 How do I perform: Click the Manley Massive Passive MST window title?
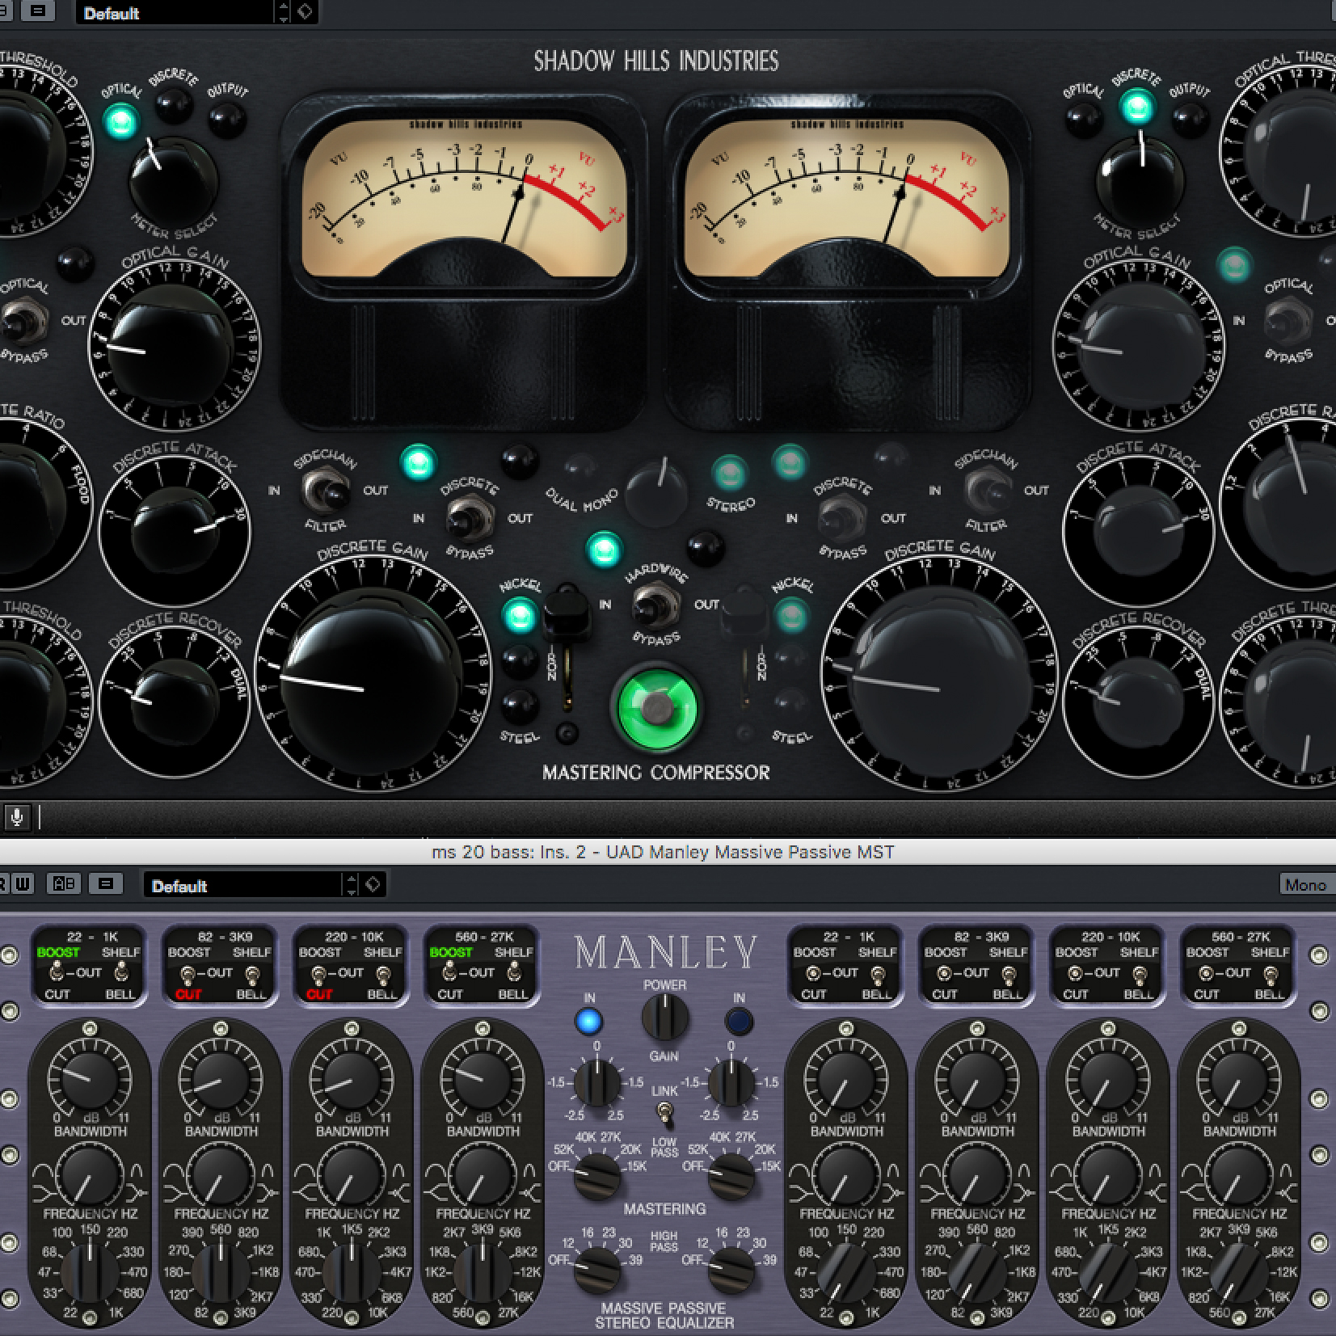663,852
